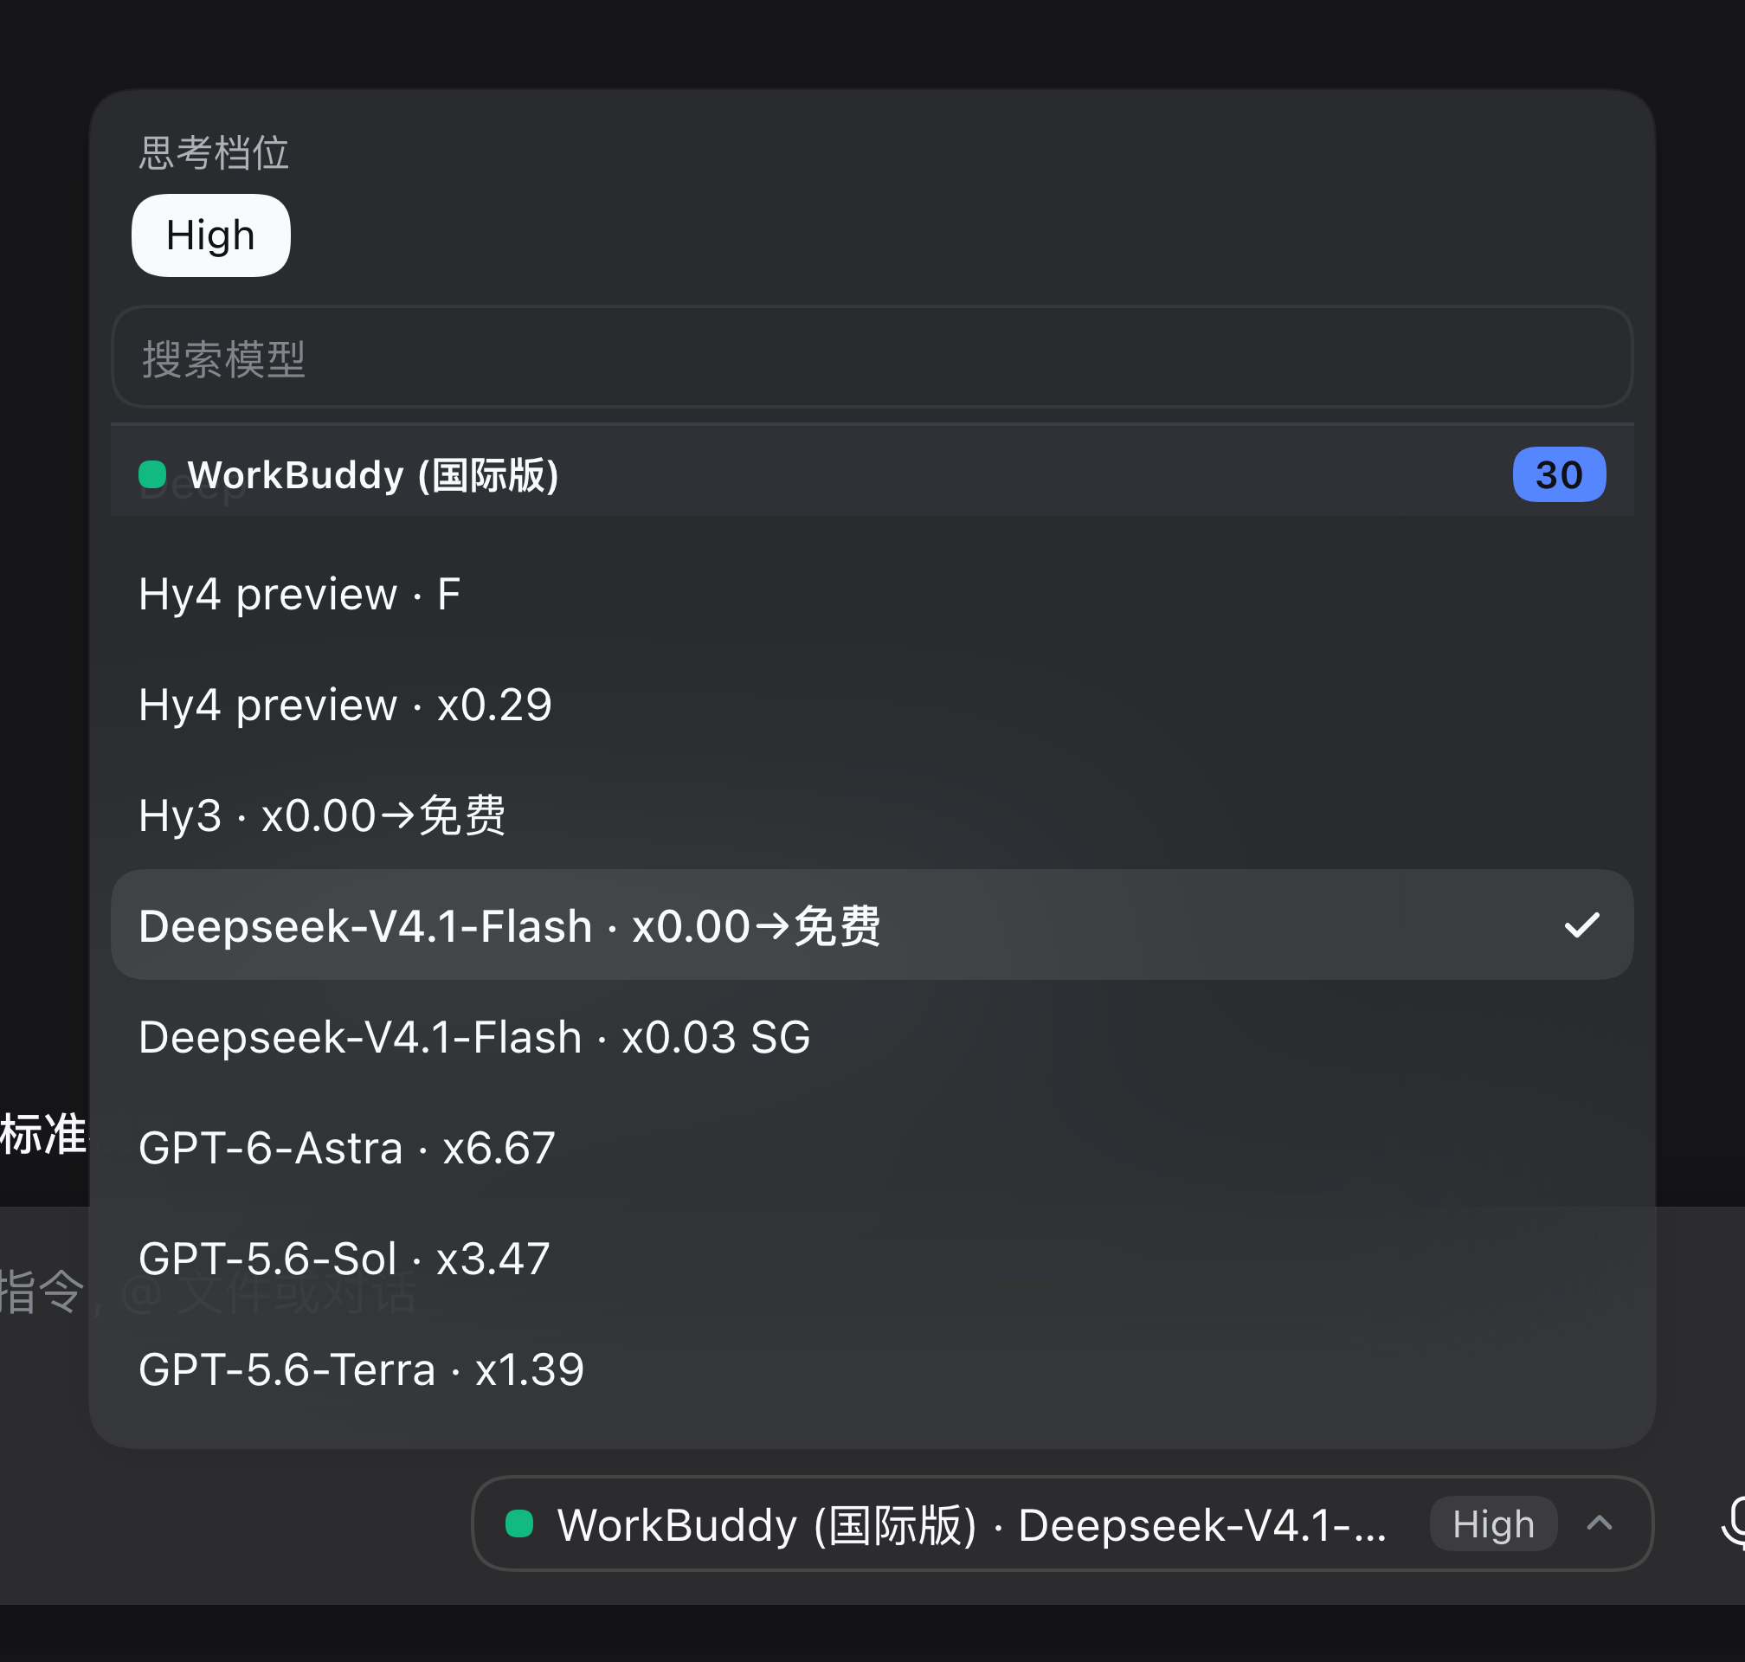1745x1662 pixels.
Task: Activate the microphone voice input icon
Action: point(1733,1523)
